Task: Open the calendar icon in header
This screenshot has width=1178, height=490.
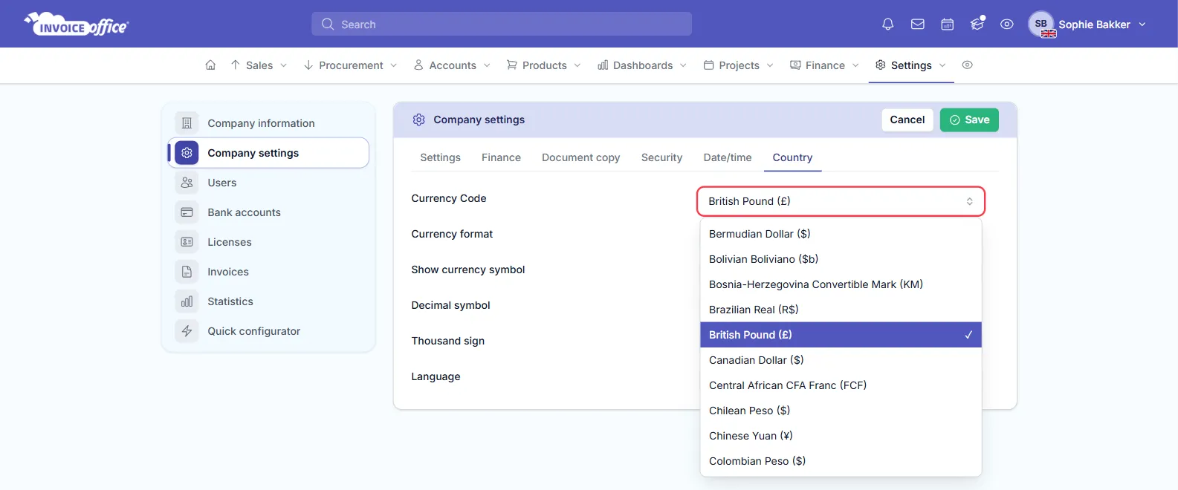Action: (947, 24)
